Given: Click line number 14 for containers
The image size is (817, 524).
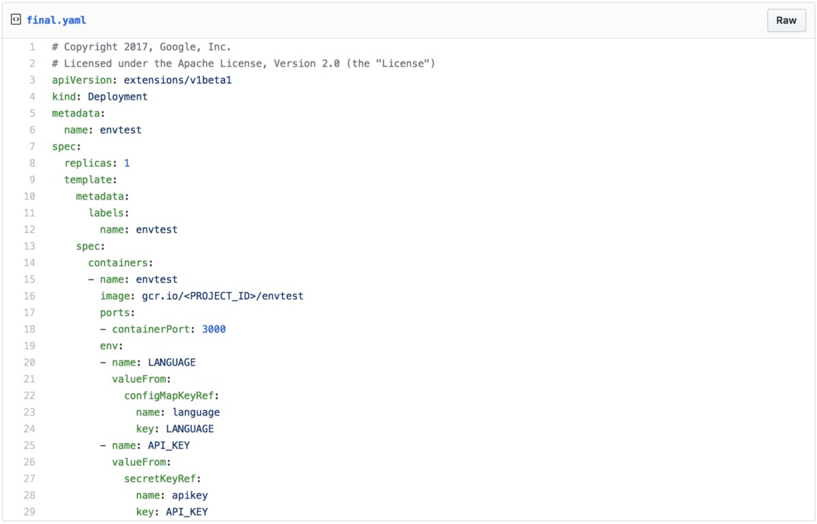Looking at the screenshot, I should pos(29,262).
